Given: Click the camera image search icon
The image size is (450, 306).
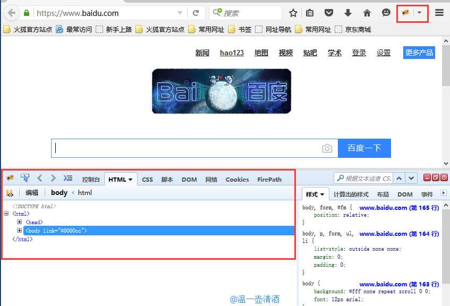Looking at the screenshot, I should click(x=327, y=148).
